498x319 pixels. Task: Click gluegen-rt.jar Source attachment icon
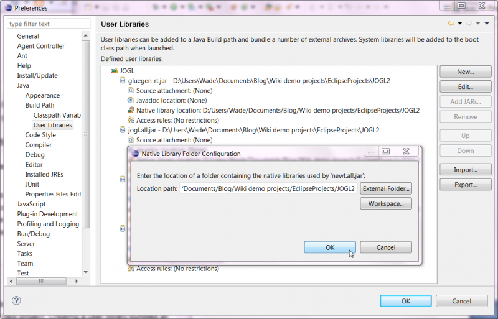131,90
